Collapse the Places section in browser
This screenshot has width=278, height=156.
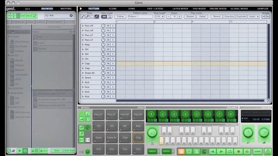tap(9, 36)
